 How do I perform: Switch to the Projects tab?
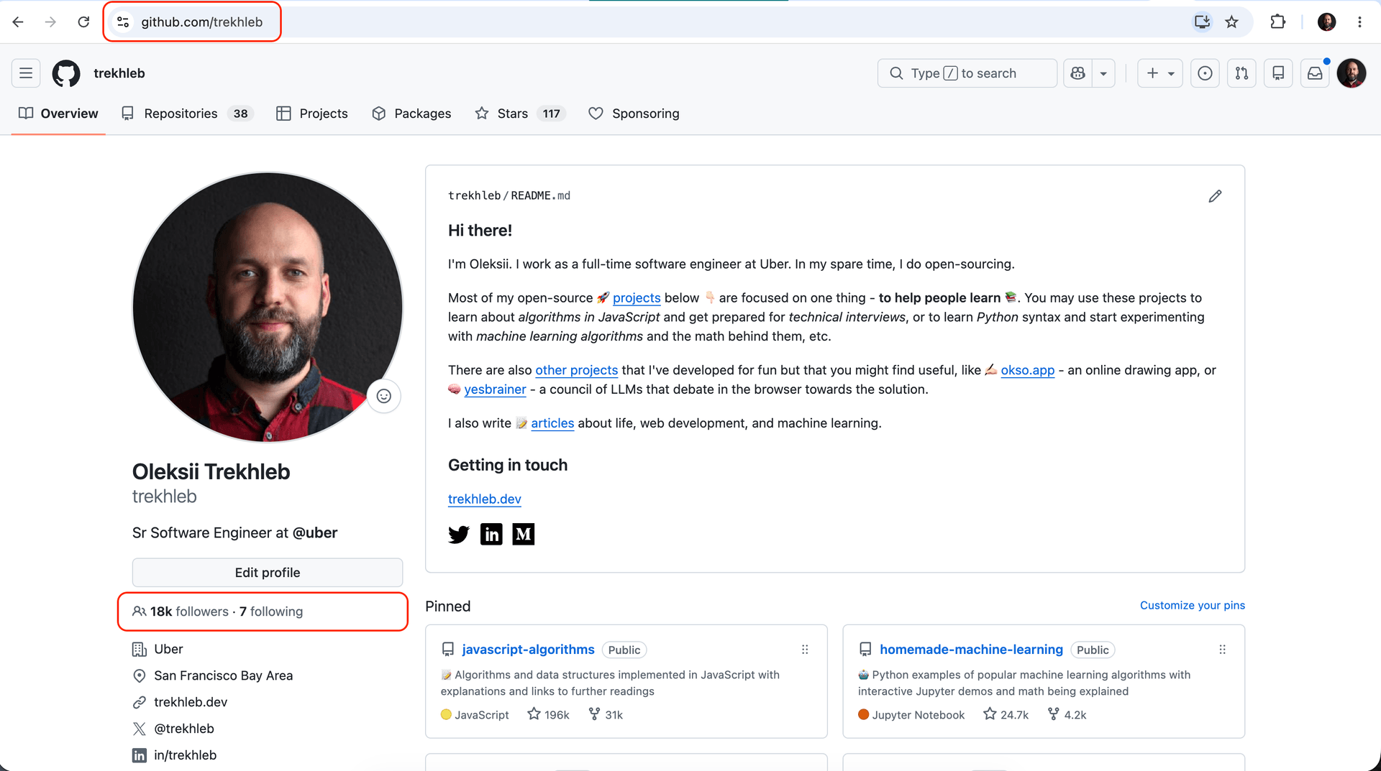tap(312, 114)
